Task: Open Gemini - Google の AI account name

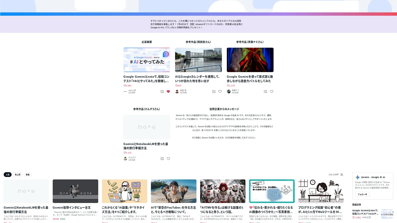Action: pyautogui.click(x=373, y=177)
